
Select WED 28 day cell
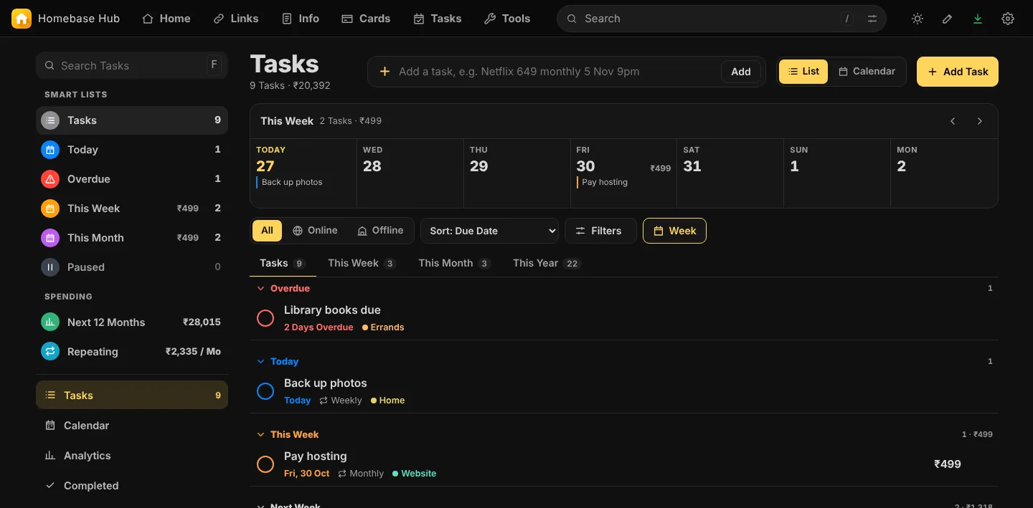pos(410,173)
